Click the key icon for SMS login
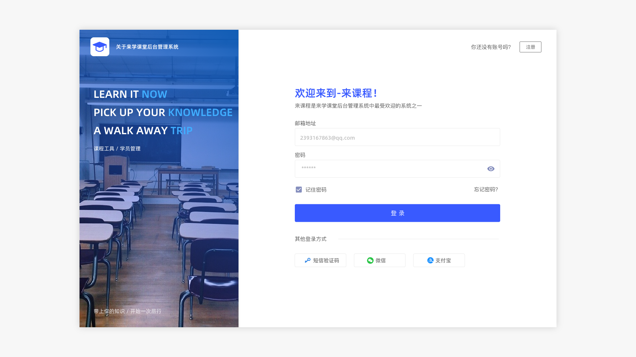 (307, 260)
